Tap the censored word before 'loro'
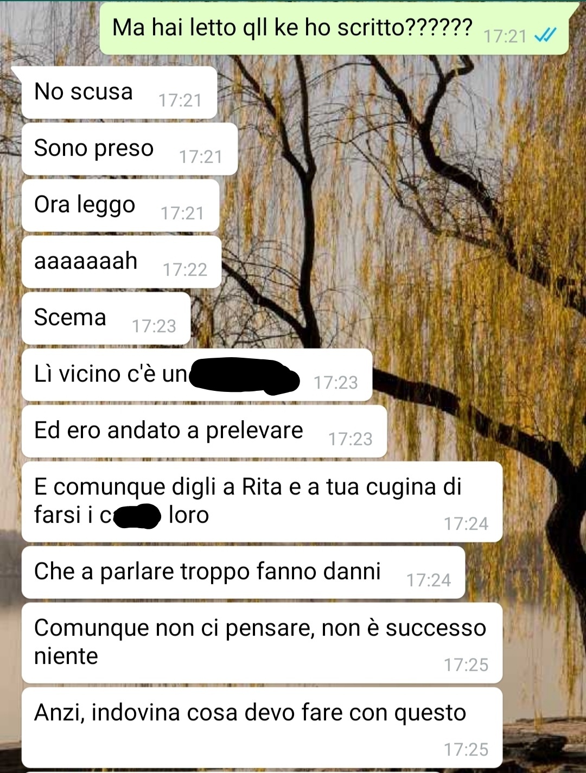The image size is (586, 773). click(137, 516)
